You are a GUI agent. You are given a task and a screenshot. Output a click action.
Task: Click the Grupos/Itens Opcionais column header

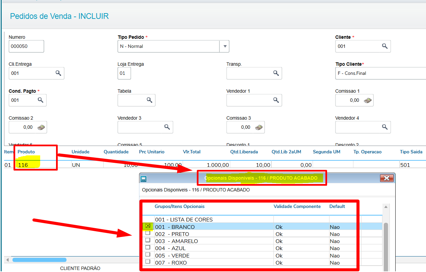tap(180, 206)
